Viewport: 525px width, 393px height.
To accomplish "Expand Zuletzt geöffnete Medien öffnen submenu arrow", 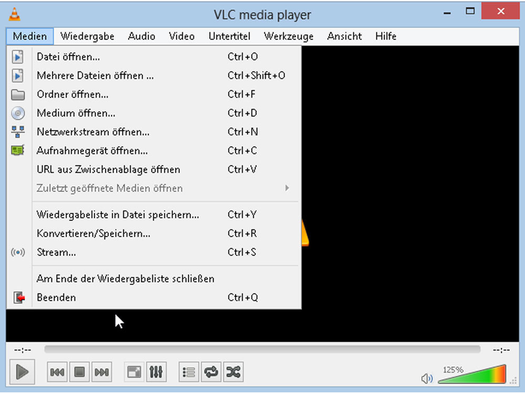I will click(287, 188).
